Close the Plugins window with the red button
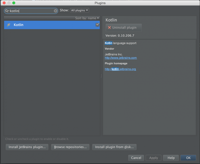Image resolution: width=200 pixels, height=164 pixels. pyautogui.click(x=4, y=3)
